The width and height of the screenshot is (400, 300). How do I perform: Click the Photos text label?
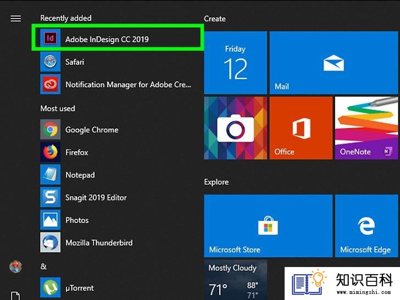click(77, 220)
